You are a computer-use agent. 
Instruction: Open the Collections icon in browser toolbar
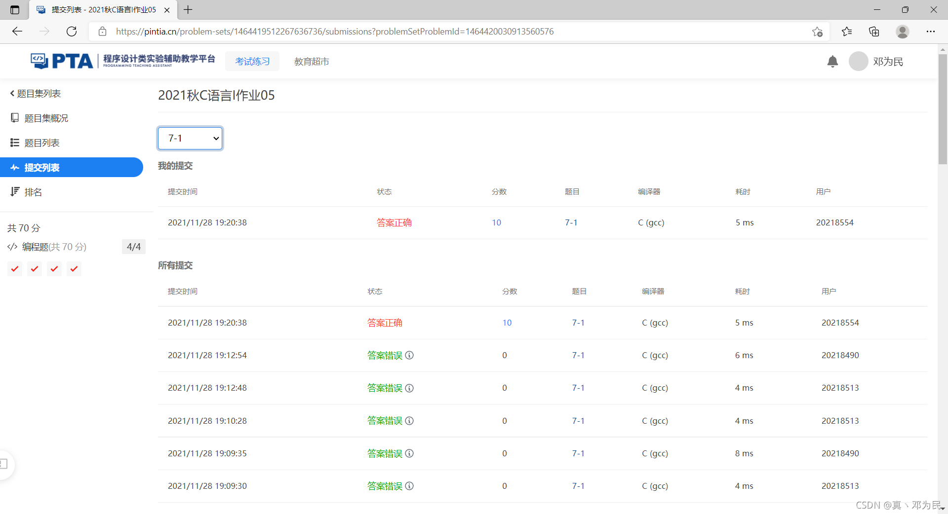click(874, 32)
